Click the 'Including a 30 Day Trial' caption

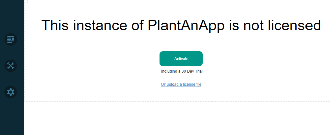coord(182,71)
